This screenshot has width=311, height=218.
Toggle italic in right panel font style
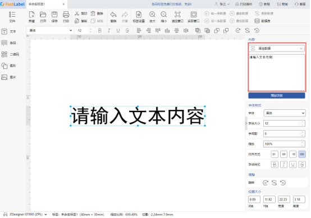coord(283,165)
